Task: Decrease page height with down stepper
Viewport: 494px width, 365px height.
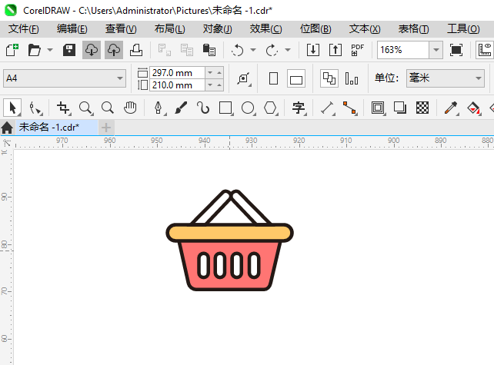Action: [210, 85]
